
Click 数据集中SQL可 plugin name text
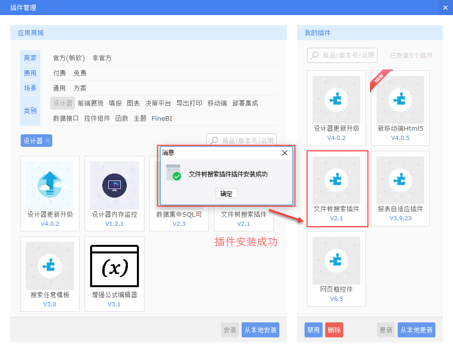tap(179, 214)
